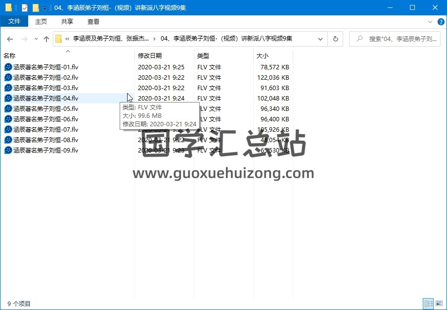This screenshot has height=310, width=447.
Task: Click the video icon of 刘恒-01.flv
Action: (8, 67)
